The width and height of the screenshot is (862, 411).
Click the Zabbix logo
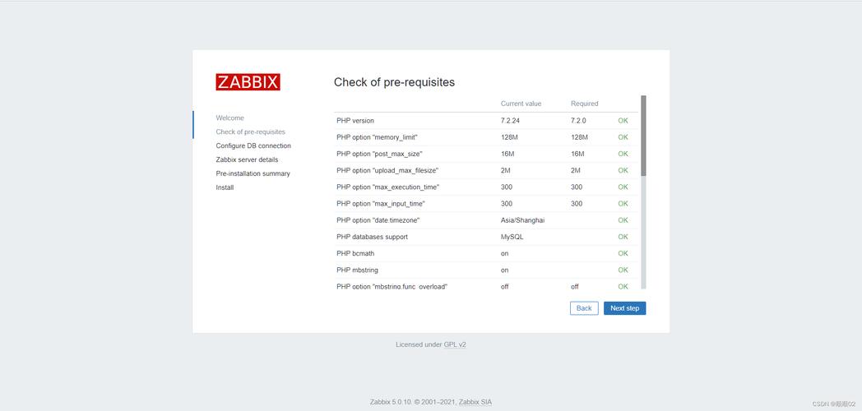click(248, 82)
